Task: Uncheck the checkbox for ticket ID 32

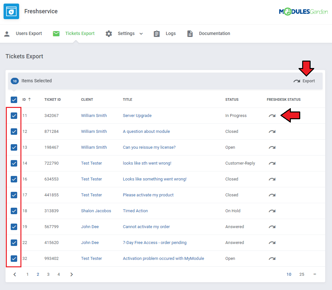Action: pyautogui.click(x=14, y=259)
